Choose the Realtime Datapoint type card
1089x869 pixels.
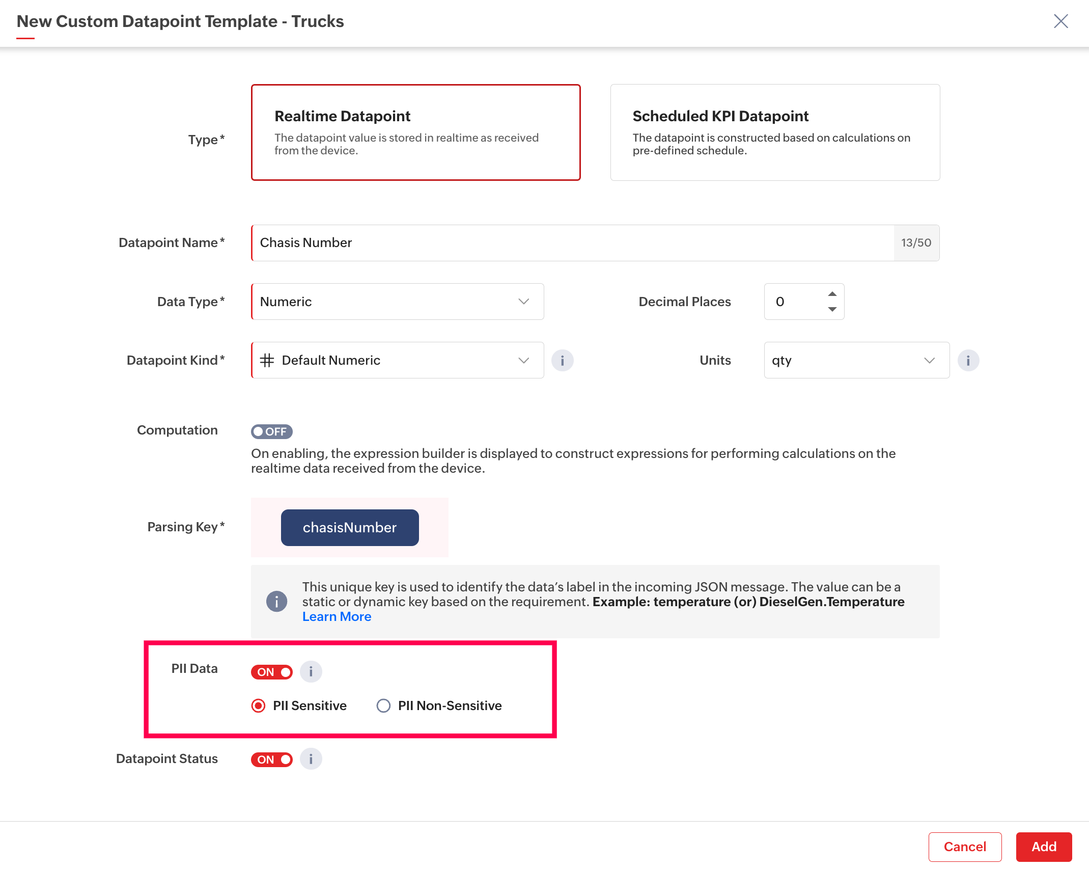pos(415,132)
